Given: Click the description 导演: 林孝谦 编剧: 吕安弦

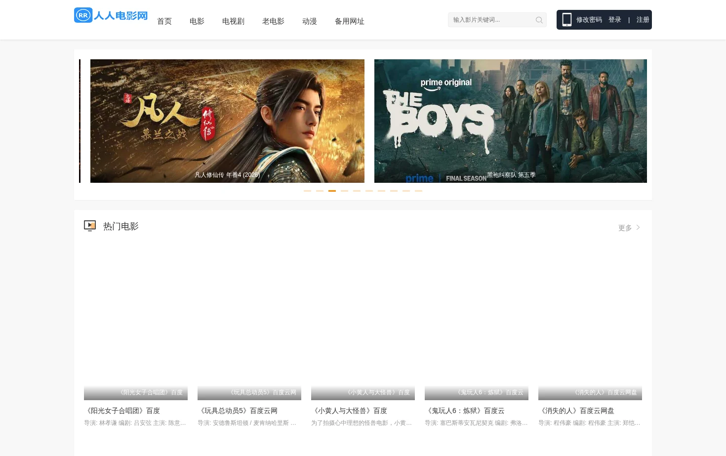Looking at the screenshot, I should 135,423.
